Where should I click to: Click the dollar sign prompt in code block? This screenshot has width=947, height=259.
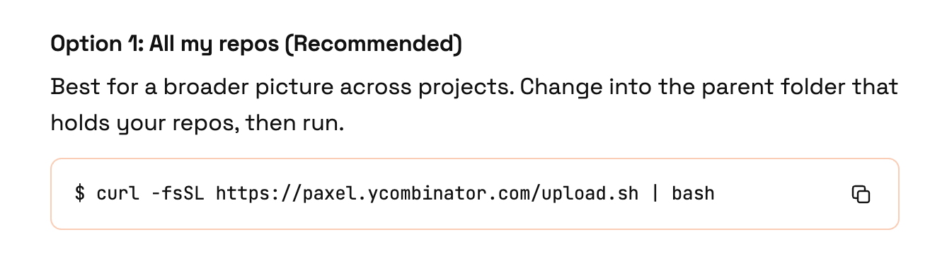[x=79, y=193]
